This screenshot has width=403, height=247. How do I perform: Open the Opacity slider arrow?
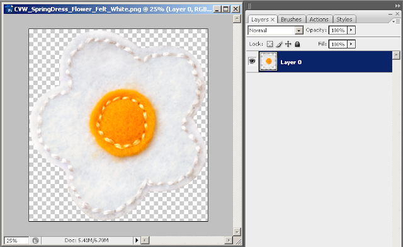click(351, 30)
